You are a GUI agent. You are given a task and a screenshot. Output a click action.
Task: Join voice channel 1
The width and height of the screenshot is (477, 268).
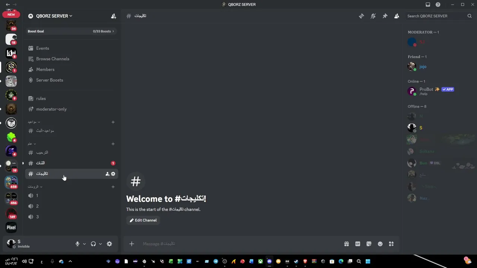click(x=71, y=195)
